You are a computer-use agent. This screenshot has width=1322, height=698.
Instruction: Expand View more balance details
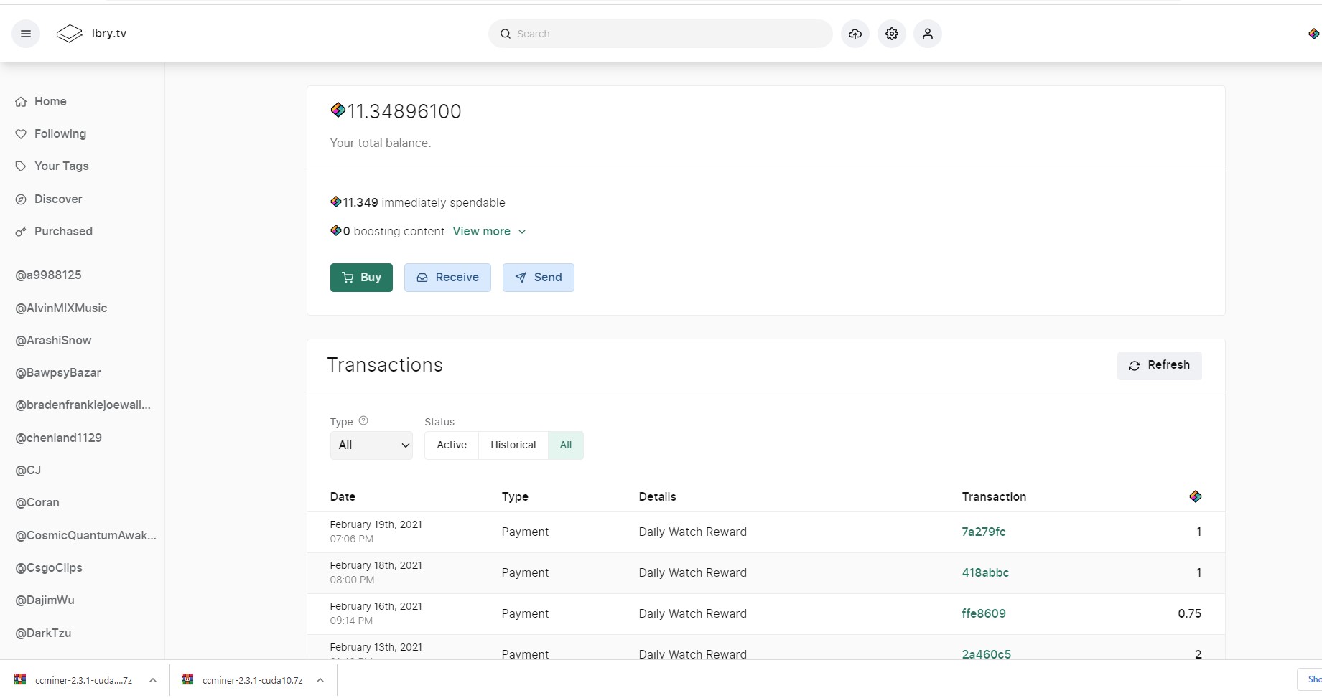click(x=489, y=231)
